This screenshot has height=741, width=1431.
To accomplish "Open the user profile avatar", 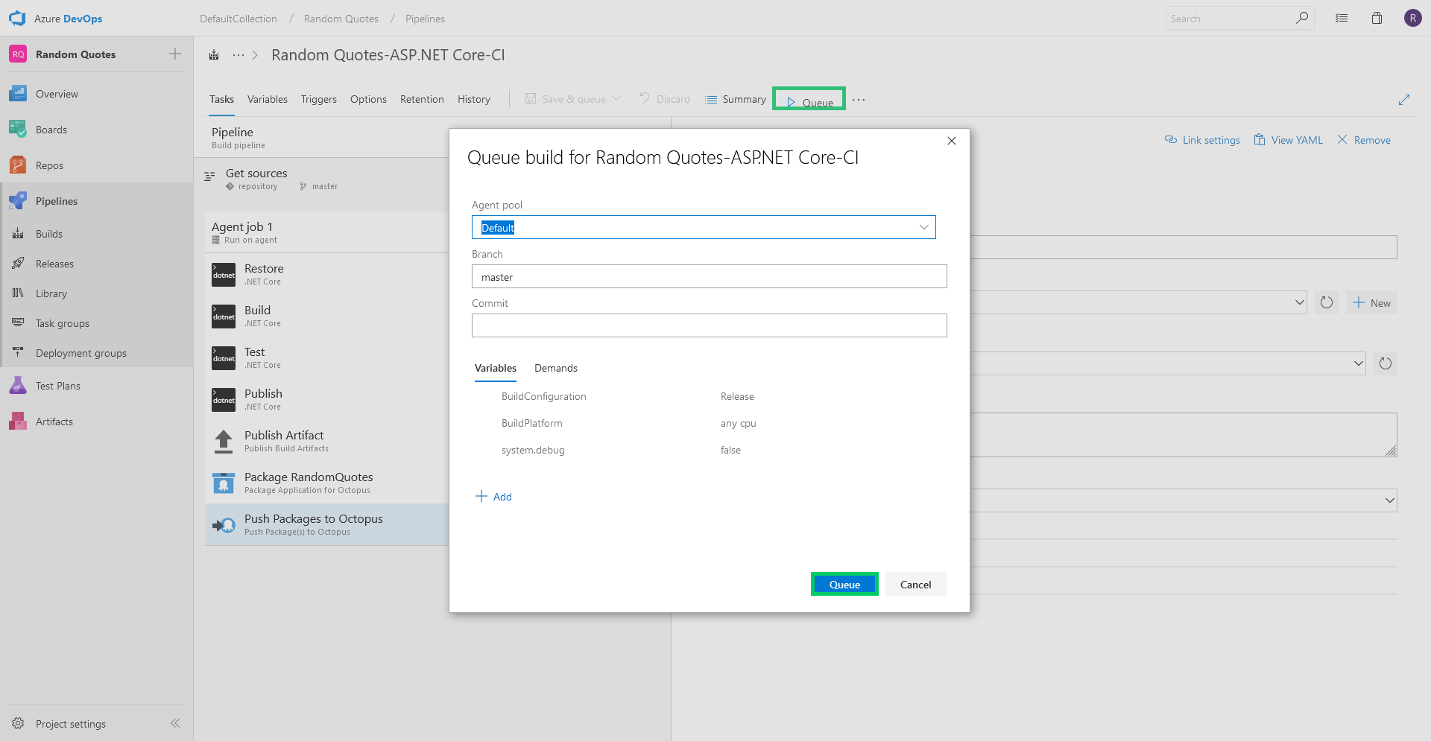I will (1412, 18).
